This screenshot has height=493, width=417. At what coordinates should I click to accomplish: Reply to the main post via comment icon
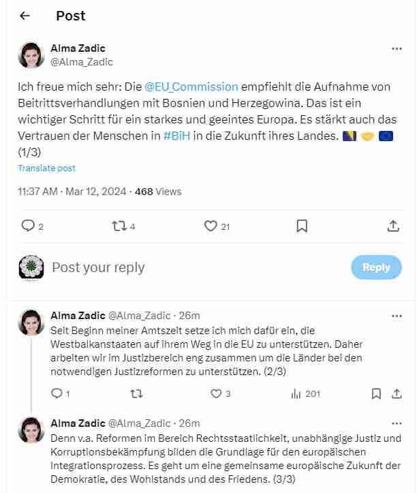28,226
